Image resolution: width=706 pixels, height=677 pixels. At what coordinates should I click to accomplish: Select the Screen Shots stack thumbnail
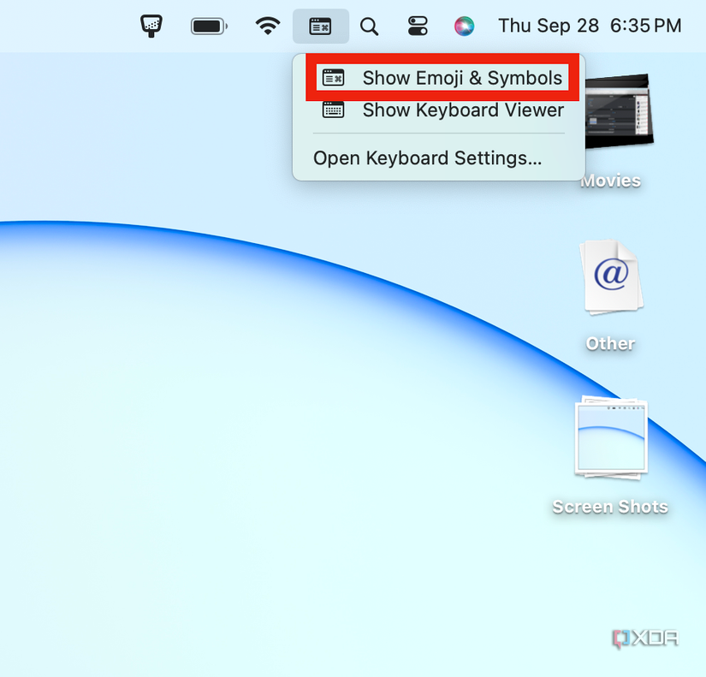[611, 437]
